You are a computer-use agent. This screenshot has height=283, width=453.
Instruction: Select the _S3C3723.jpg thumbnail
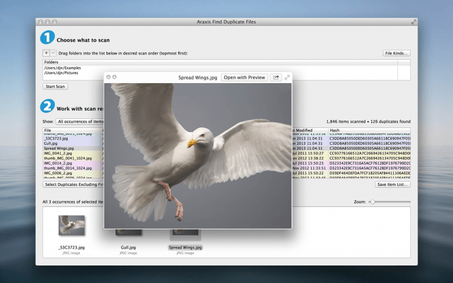click(x=71, y=225)
